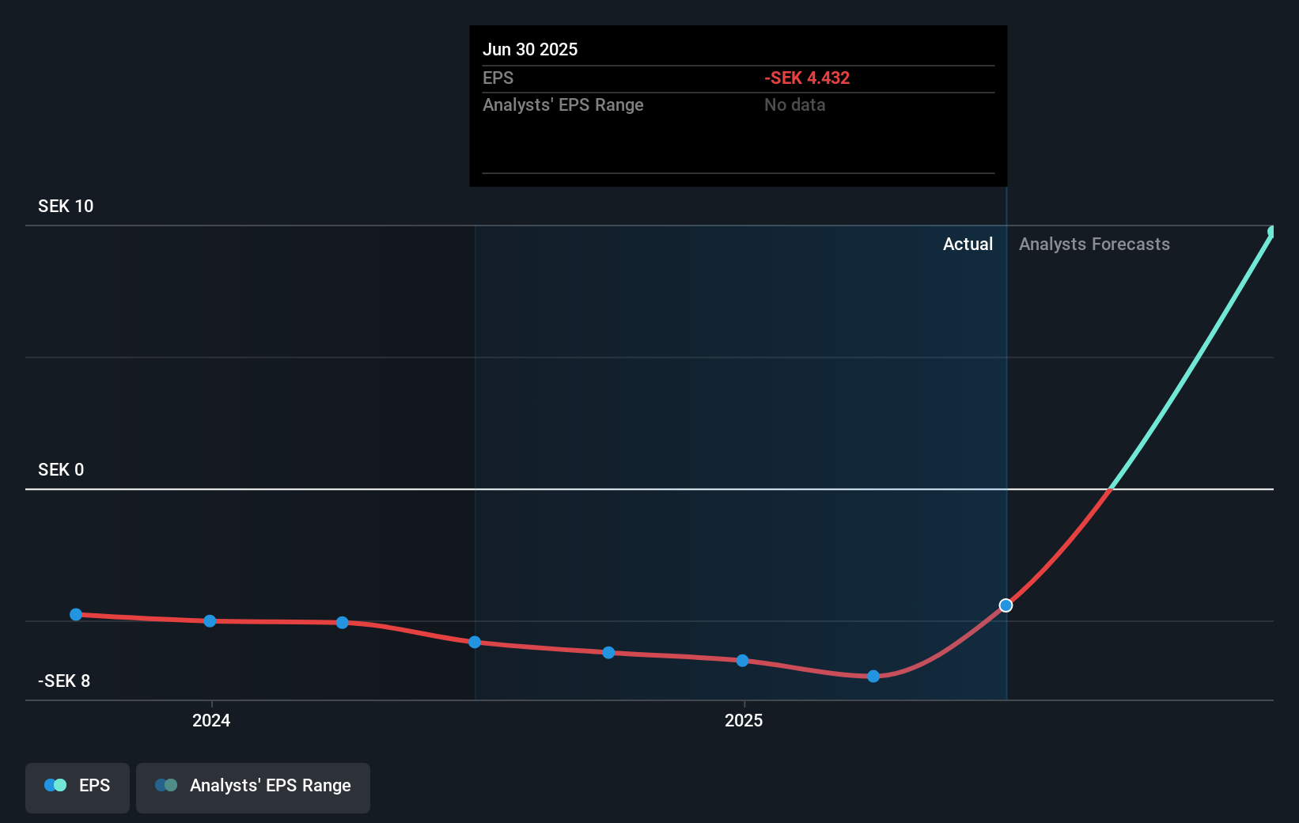Viewport: 1299px width, 823px height.
Task: Click the blue EPS dot in the legend
Action: 49,785
